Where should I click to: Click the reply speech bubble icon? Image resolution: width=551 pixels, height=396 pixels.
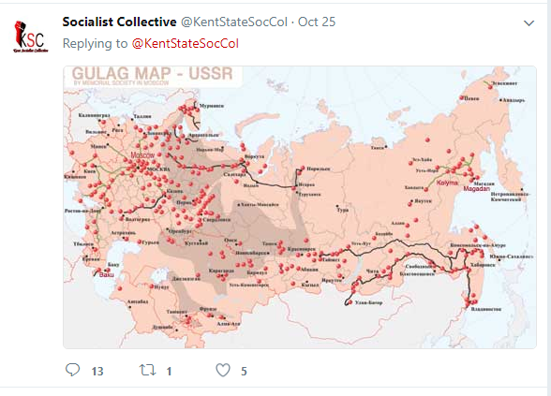click(73, 370)
